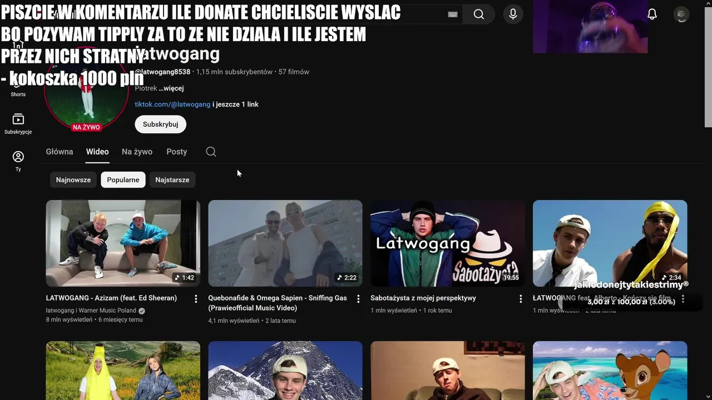Sort videos by Najnowsze
Viewport: 712px width, 400px height.
(73, 180)
